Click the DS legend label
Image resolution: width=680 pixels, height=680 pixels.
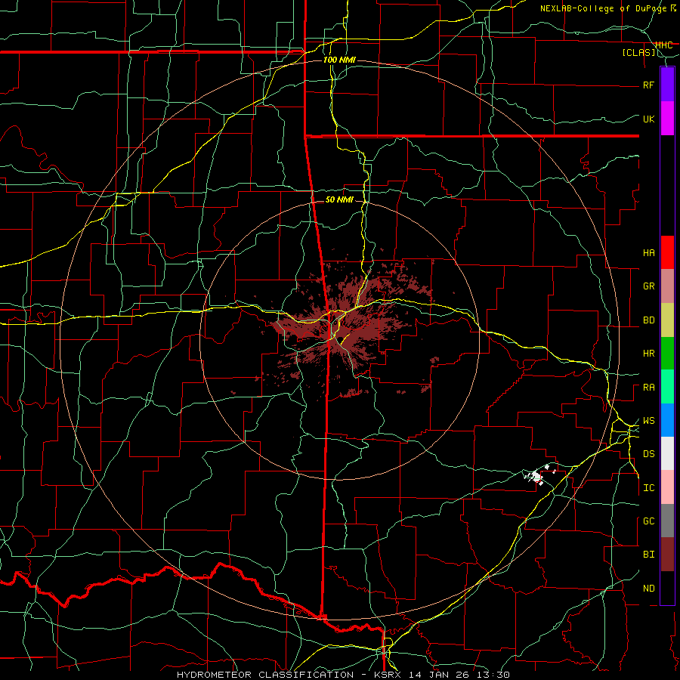click(648, 454)
